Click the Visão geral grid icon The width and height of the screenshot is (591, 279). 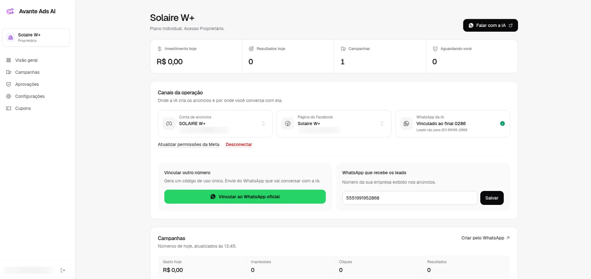tap(8, 60)
